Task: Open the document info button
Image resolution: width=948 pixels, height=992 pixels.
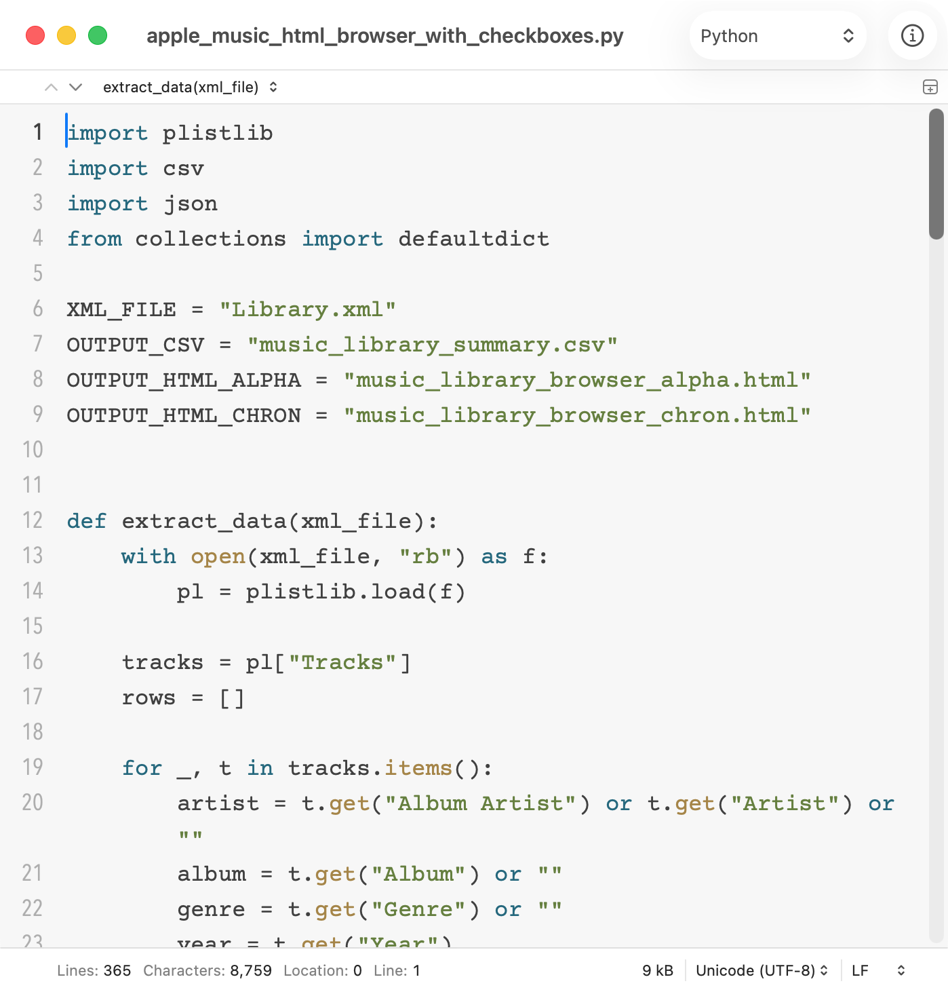Action: click(912, 35)
